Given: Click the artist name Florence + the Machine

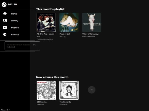Looking at the screenshot, I should tap(45, 39).
